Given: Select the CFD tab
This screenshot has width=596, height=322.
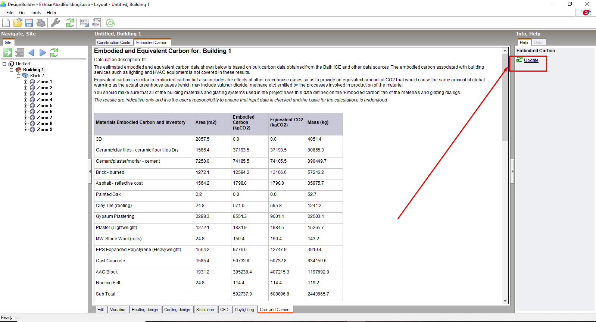Looking at the screenshot, I should [x=224, y=310].
